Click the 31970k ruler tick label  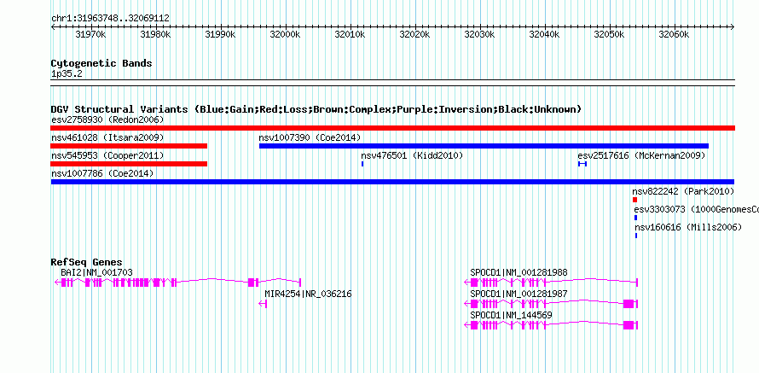pos(90,35)
